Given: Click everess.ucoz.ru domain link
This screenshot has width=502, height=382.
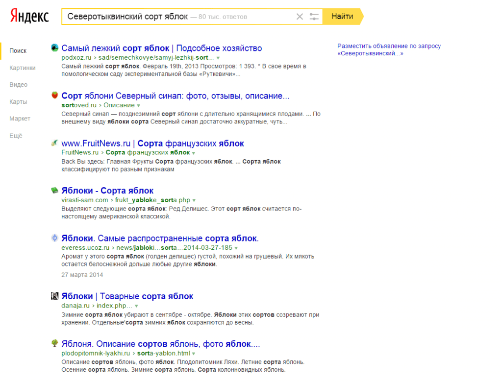Looking at the screenshot, I should tap(85, 248).
